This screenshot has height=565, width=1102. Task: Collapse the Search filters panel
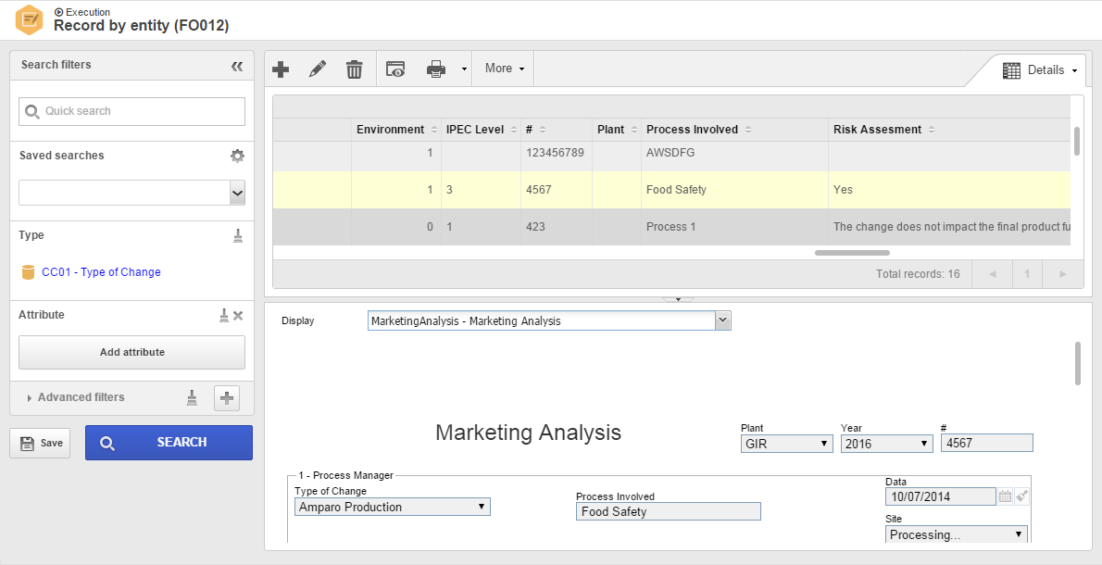pos(237,66)
